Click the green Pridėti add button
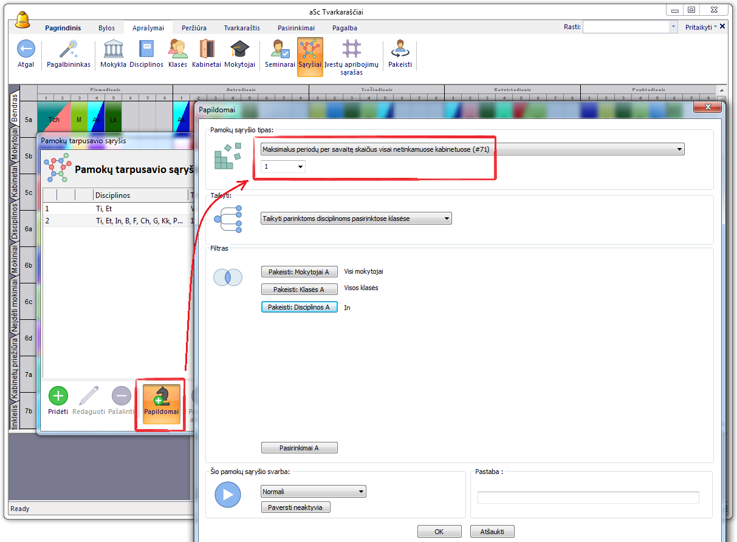This screenshot has height=542, width=737. click(58, 396)
